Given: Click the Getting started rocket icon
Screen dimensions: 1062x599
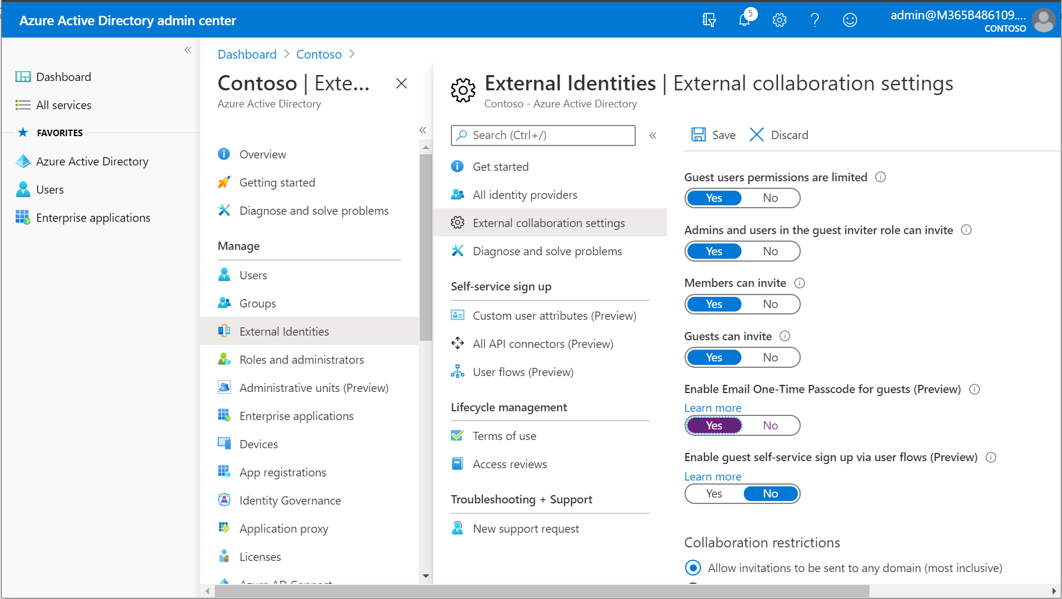Looking at the screenshot, I should coord(224,182).
